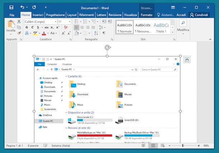The width and height of the screenshot is (219, 153).
Task: Click the red font color button
Action: (x=44, y=33)
